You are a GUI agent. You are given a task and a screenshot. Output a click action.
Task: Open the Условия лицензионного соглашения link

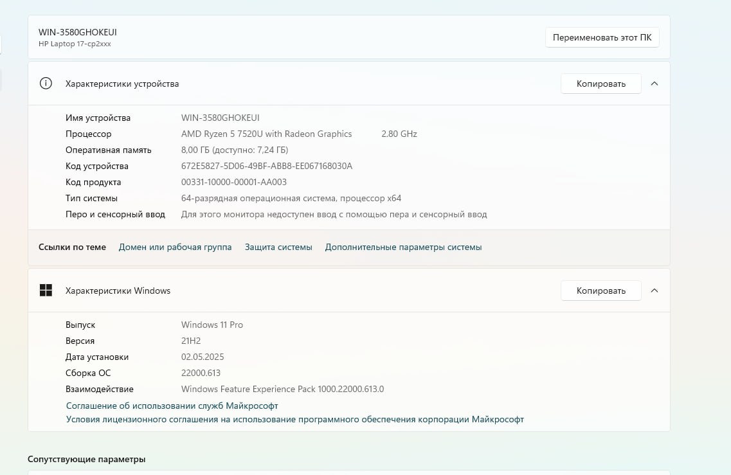(x=295, y=419)
